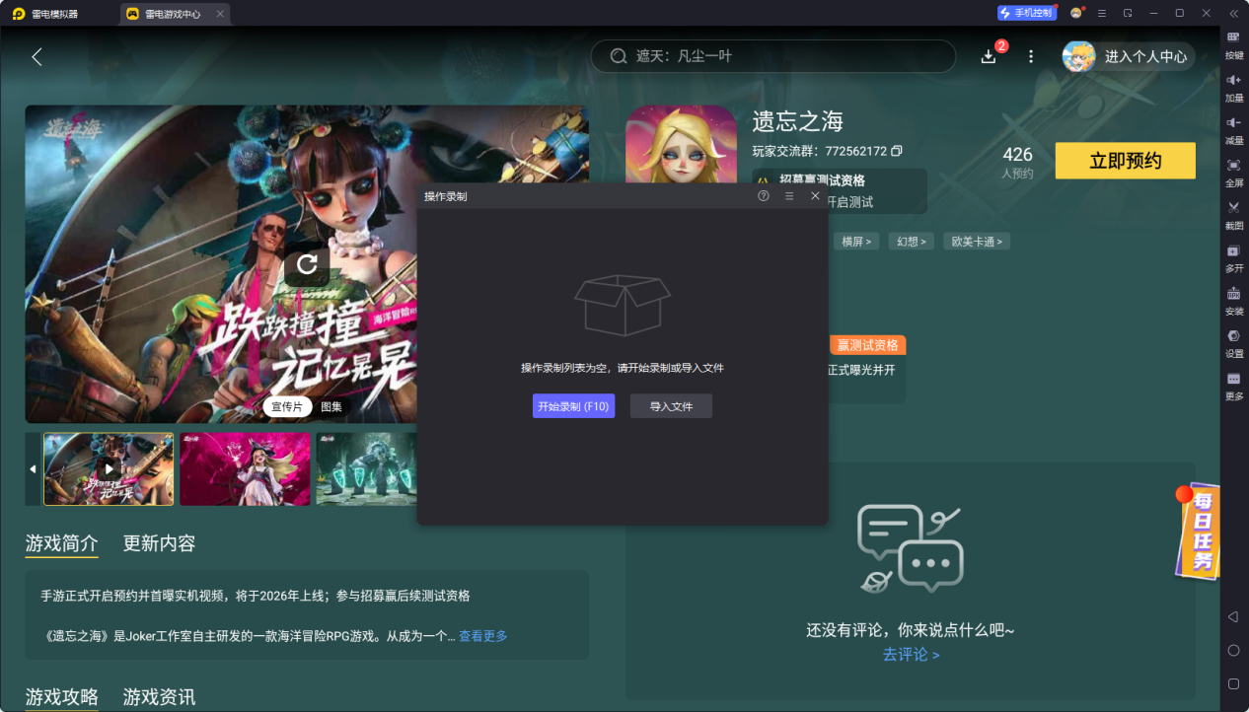Click 开始录制 (F10) button
Screen dimensions: 1249x712
click(573, 406)
